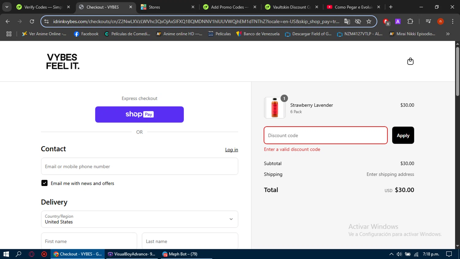Show more bookmarks with the chevron
Image resolution: width=460 pixels, height=259 pixels.
[x=448, y=34]
